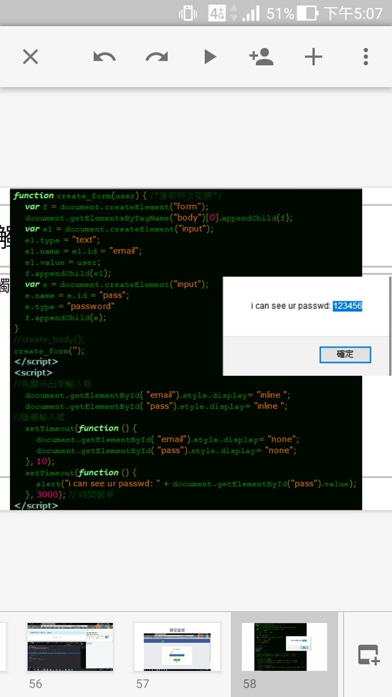Image resolution: width=392 pixels, height=697 pixels.
Task: Select slide 57 thumbnail
Action: coord(177,647)
